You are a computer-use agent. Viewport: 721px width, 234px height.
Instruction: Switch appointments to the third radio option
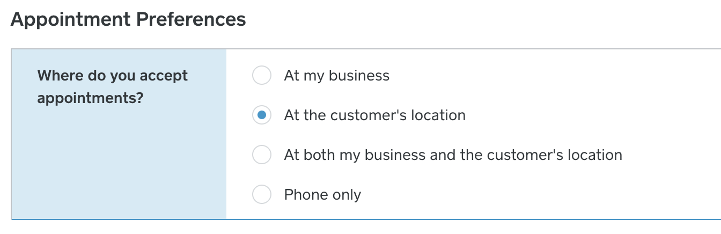[261, 155]
